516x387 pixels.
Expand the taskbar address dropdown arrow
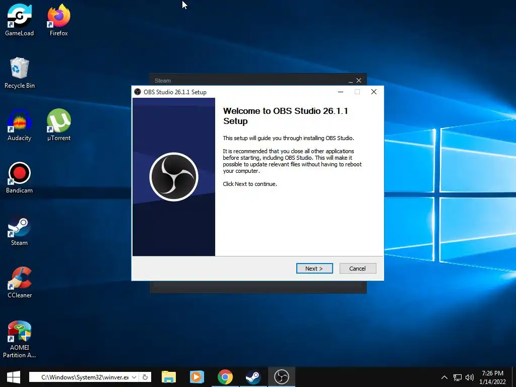pos(134,377)
